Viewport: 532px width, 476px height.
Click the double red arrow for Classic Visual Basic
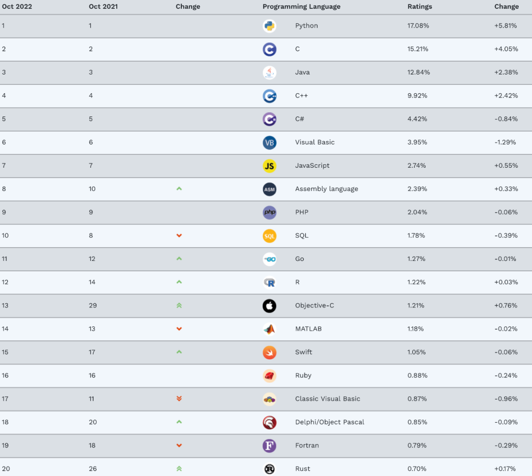pyautogui.click(x=179, y=399)
